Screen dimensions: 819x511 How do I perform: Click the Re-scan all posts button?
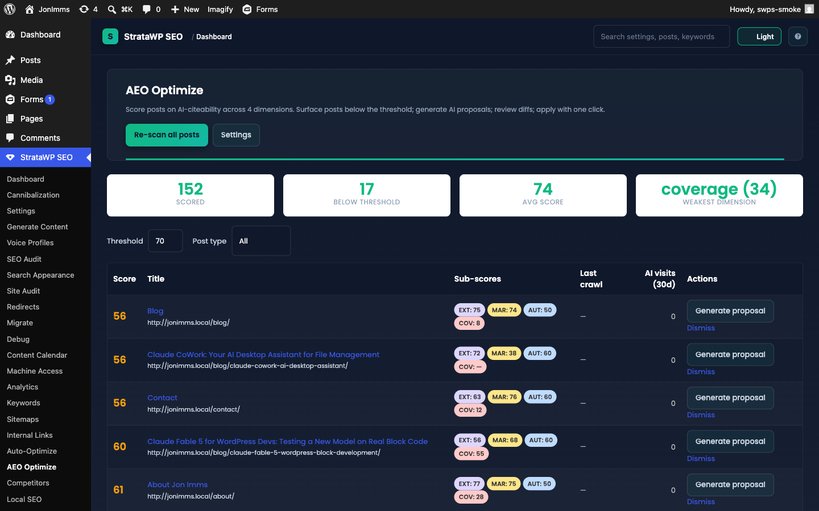coord(167,135)
